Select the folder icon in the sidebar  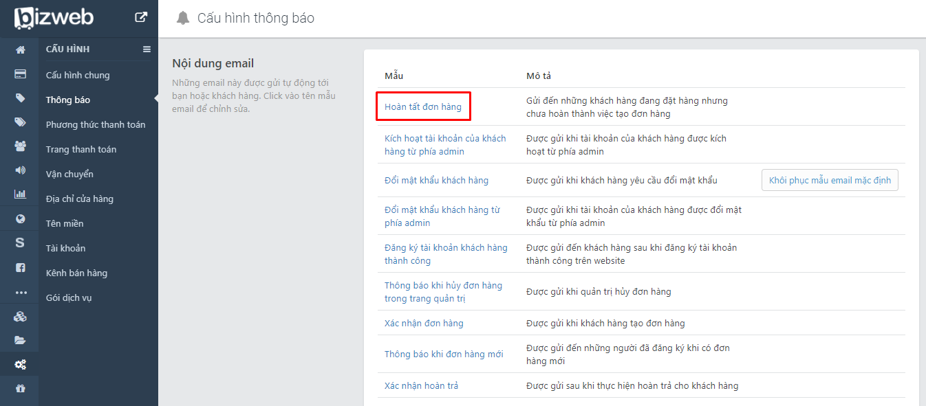point(20,339)
